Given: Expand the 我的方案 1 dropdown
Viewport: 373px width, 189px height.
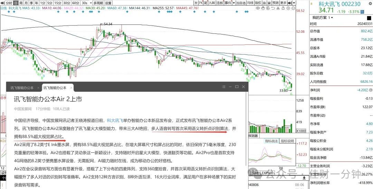Looking at the screenshot, I should tap(332, 18).
